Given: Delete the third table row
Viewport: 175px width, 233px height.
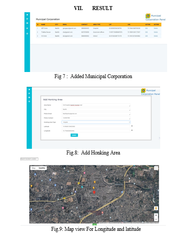Looking at the screenshot, I should pyautogui.click(x=156, y=36).
